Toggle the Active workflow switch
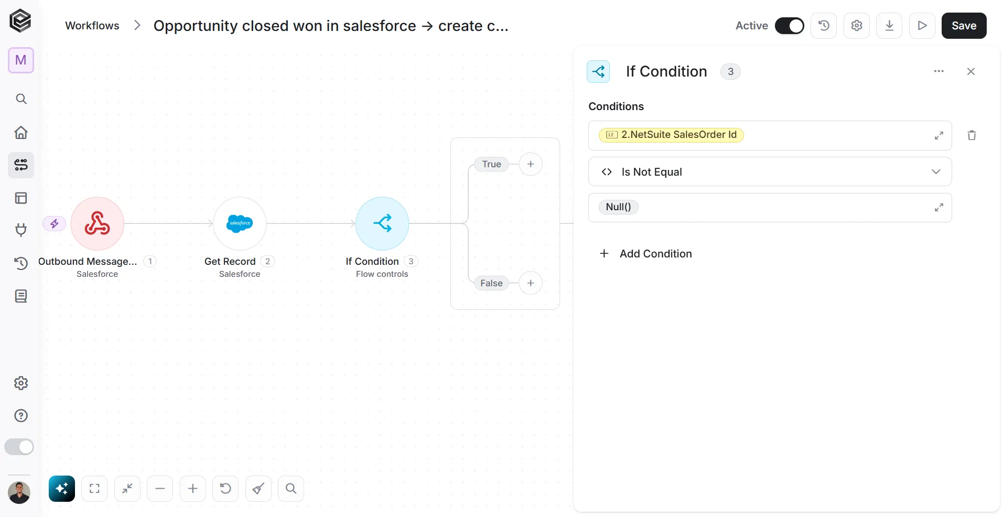Viewport: 1003px width, 517px height. pos(790,26)
